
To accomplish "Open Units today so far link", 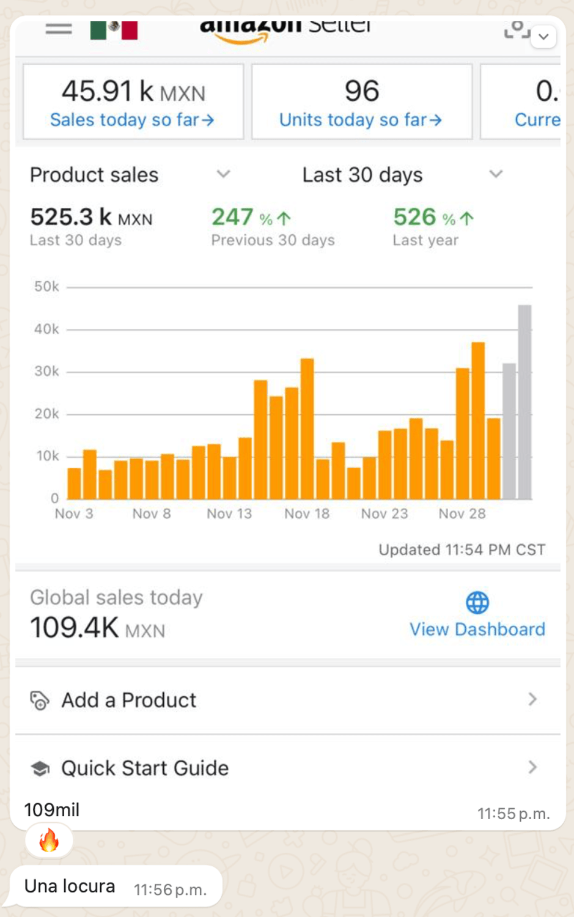I will (x=360, y=120).
